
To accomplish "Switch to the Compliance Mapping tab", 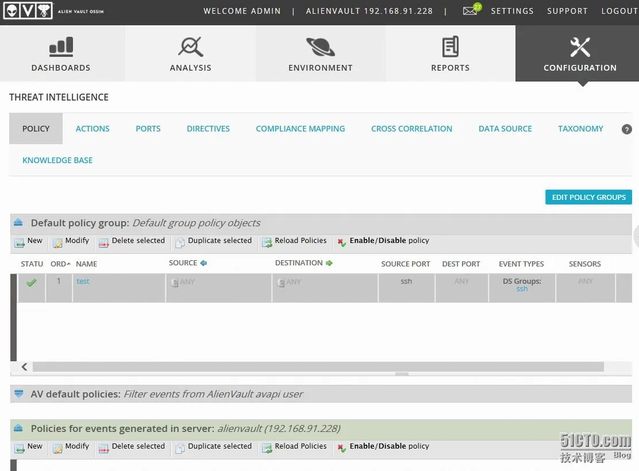I will [x=301, y=129].
